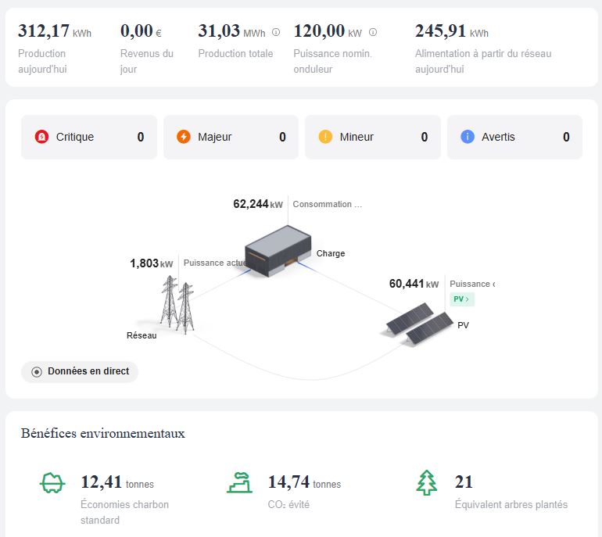The image size is (602, 537).
Task: Click the info icon next to Production totale
Action: click(x=276, y=32)
